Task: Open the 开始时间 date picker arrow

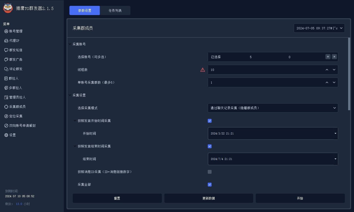Action: 335,133
